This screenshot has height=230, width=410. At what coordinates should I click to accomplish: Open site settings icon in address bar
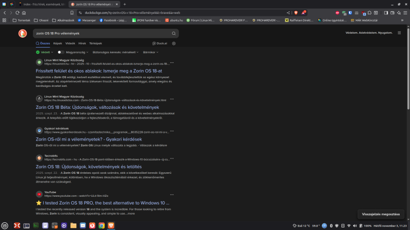(x=80, y=12)
